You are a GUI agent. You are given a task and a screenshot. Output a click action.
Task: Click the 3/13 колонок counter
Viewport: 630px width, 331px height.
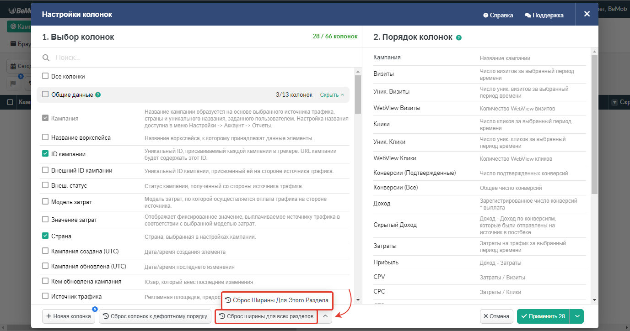pos(294,95)
